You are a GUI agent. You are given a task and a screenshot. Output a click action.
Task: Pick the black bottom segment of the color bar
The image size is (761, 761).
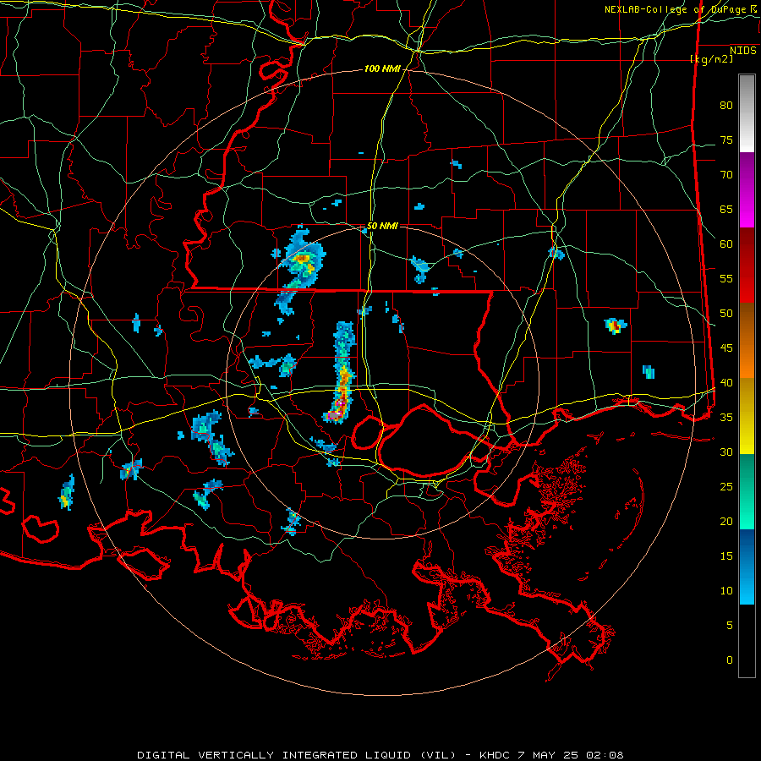point(747,641)
